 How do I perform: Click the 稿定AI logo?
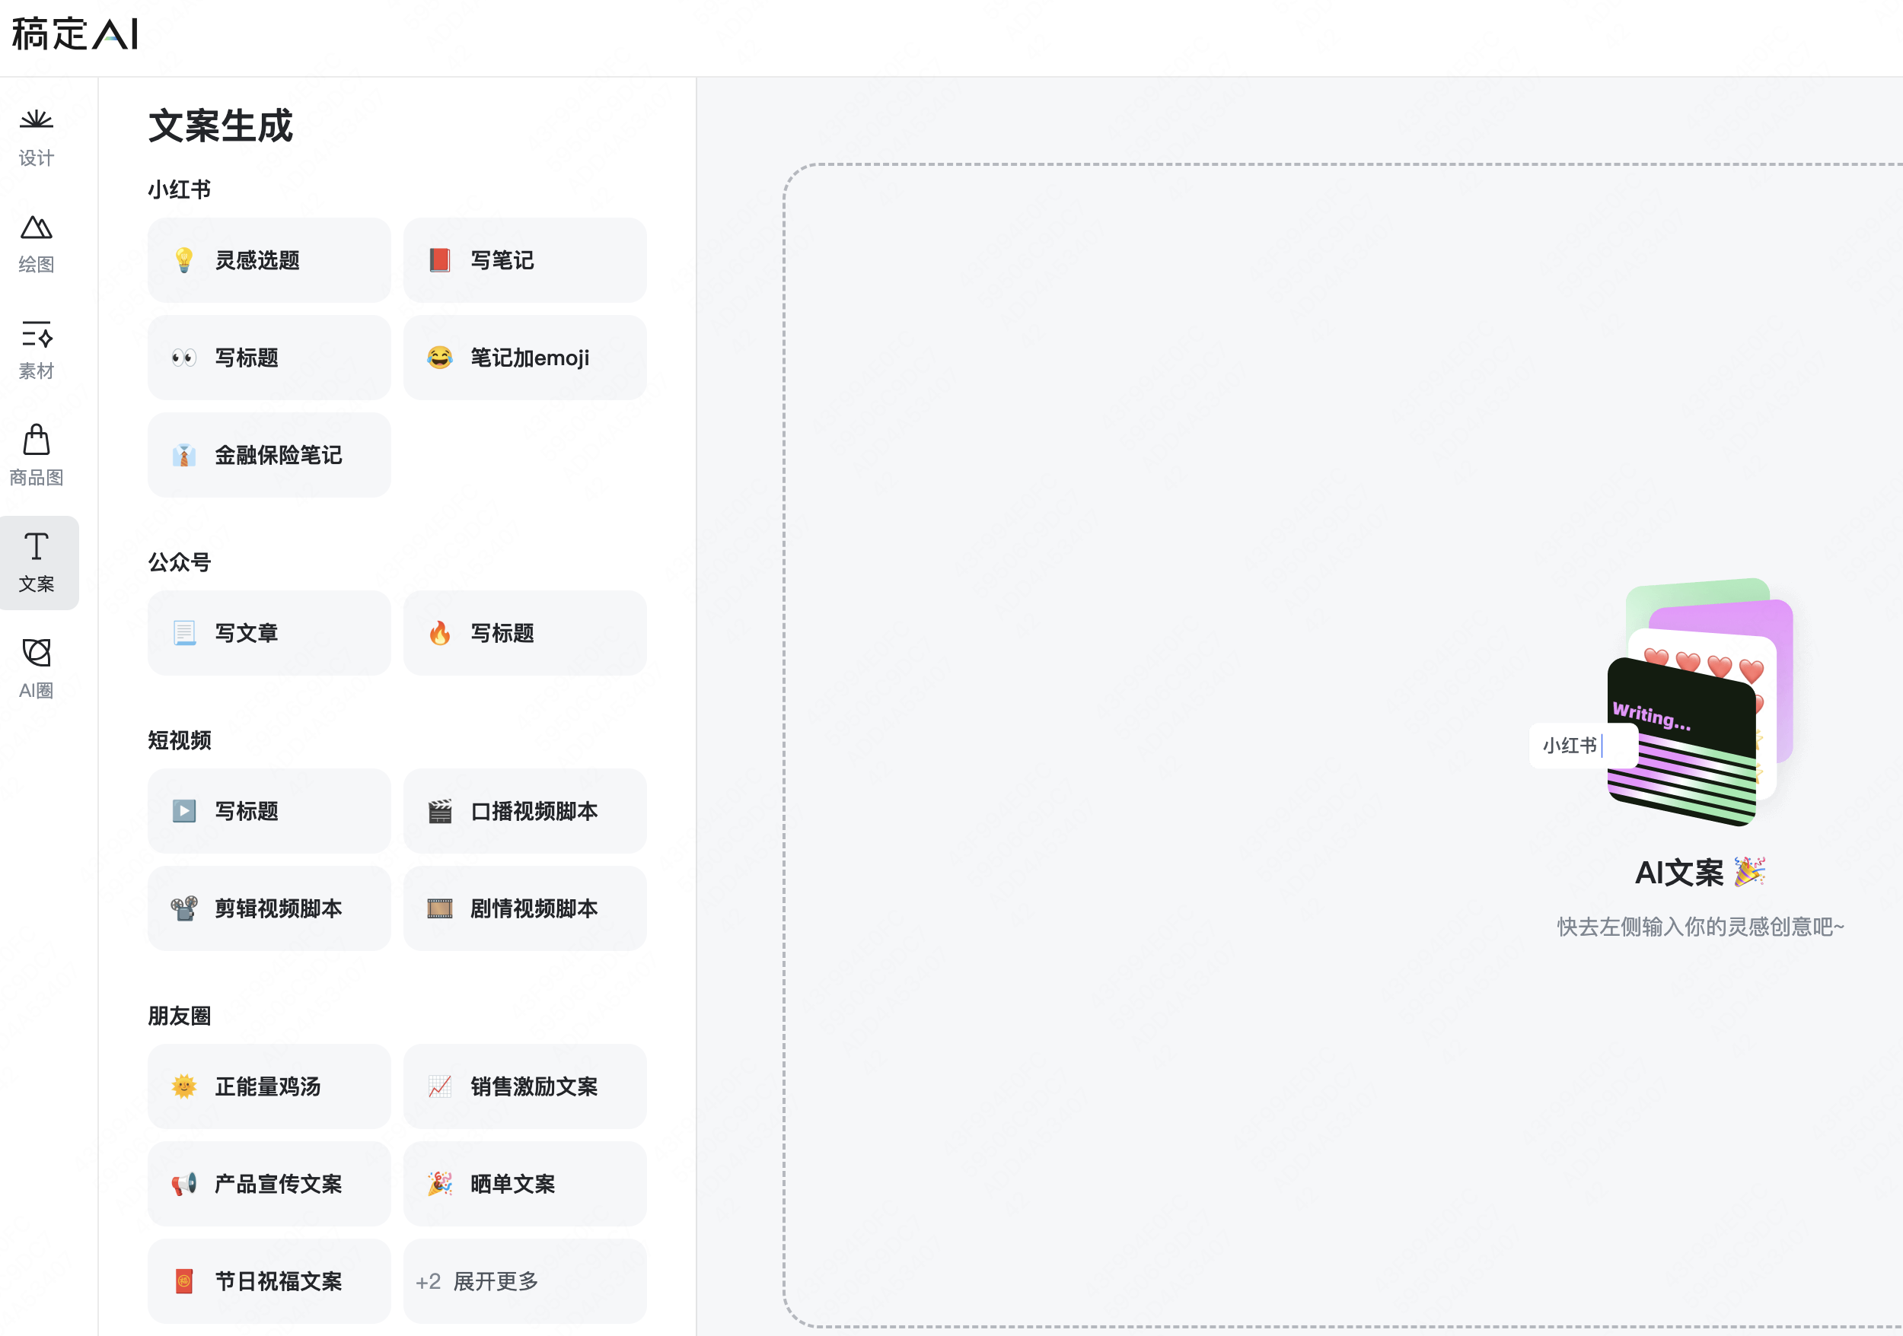click(75, 35)
